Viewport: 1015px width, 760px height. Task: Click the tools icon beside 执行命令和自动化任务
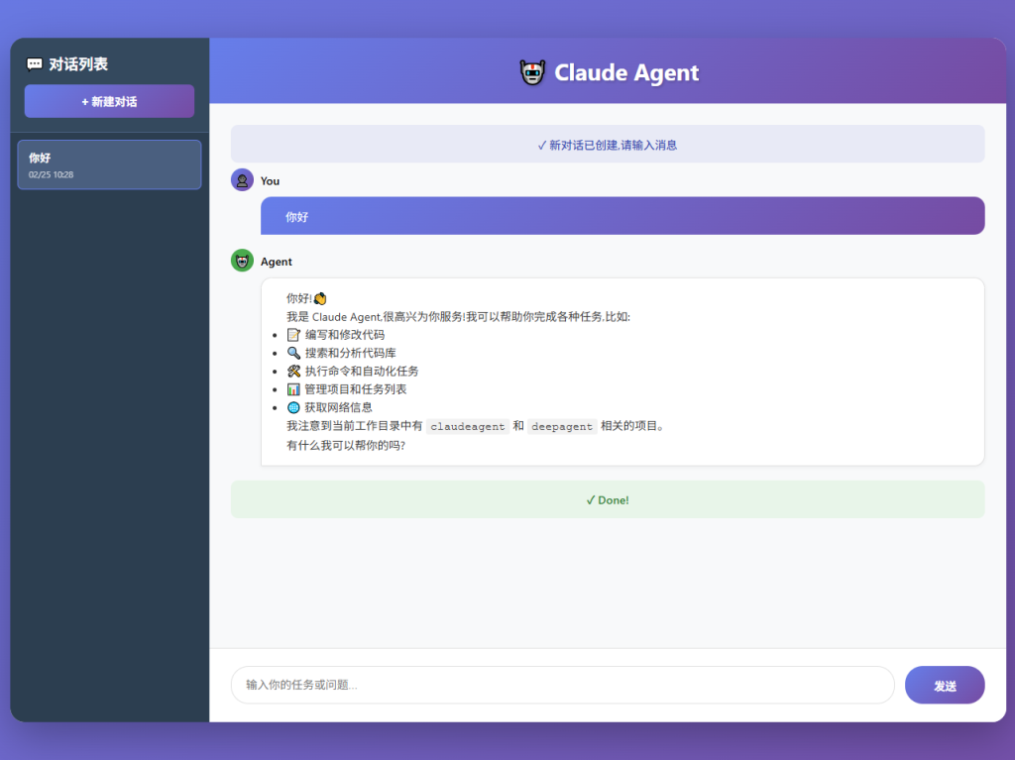point(293,371)
